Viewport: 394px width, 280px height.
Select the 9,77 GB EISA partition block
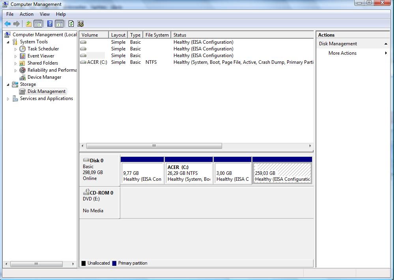click(142, 171)
